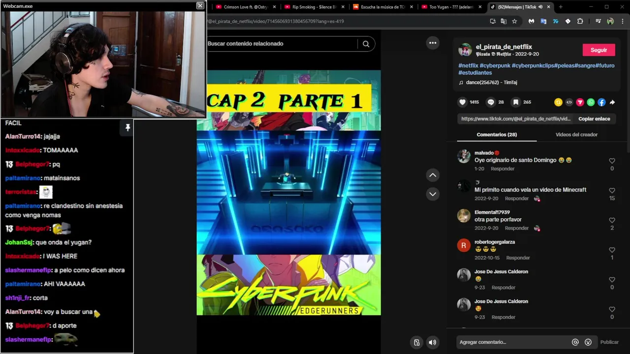This screenshot has height=354, width=630.
Task: Click the pin icon in chat overlay
Action: (x=127, y=128)
